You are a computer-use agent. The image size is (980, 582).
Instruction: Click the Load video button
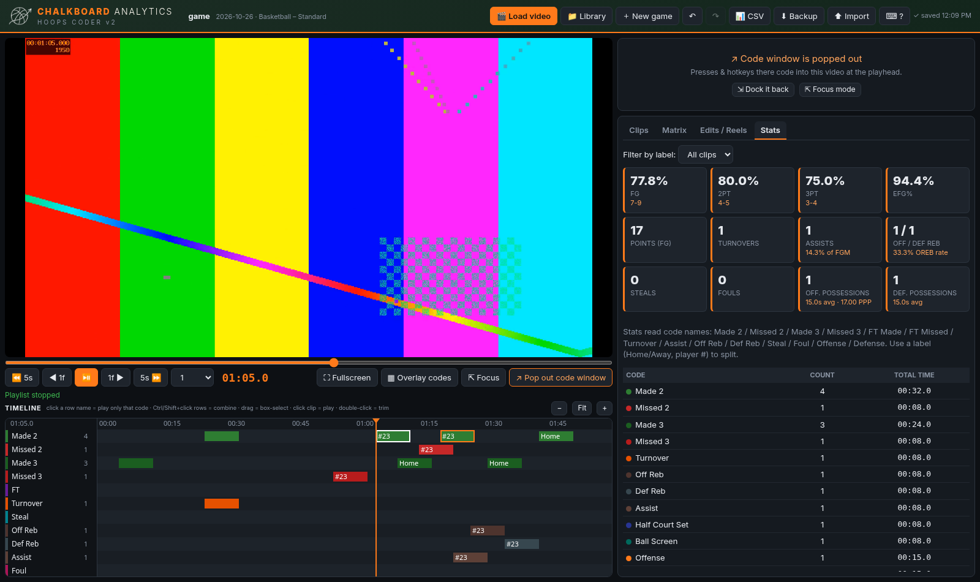click(x=524, y=17)
